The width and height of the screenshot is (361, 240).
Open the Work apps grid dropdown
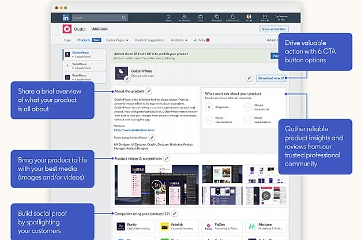click(265, 18)
